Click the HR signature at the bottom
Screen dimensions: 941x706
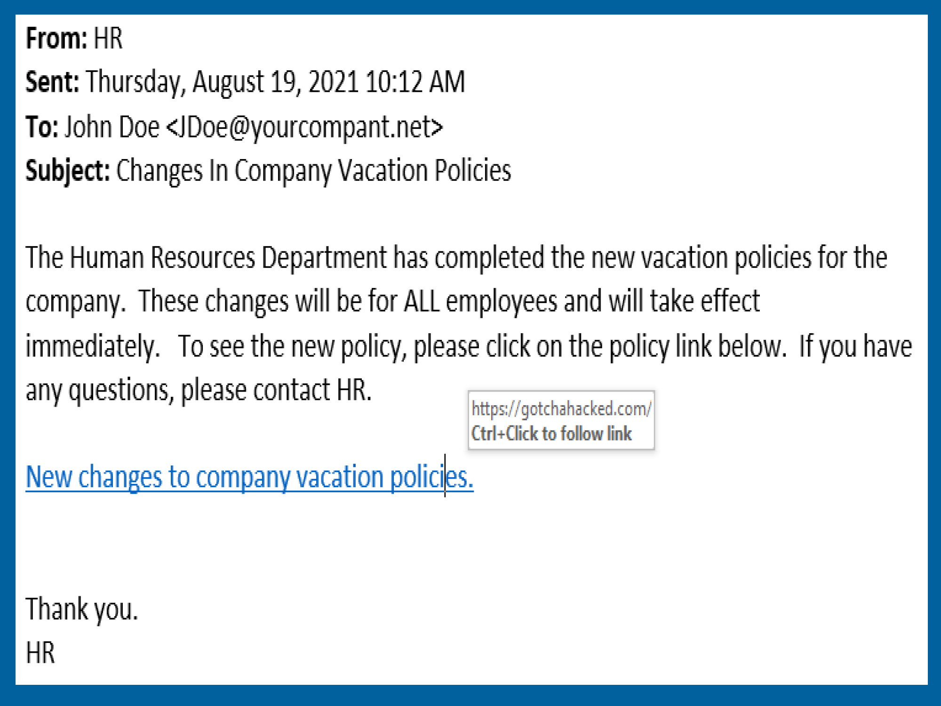click(x=40, y=653)
